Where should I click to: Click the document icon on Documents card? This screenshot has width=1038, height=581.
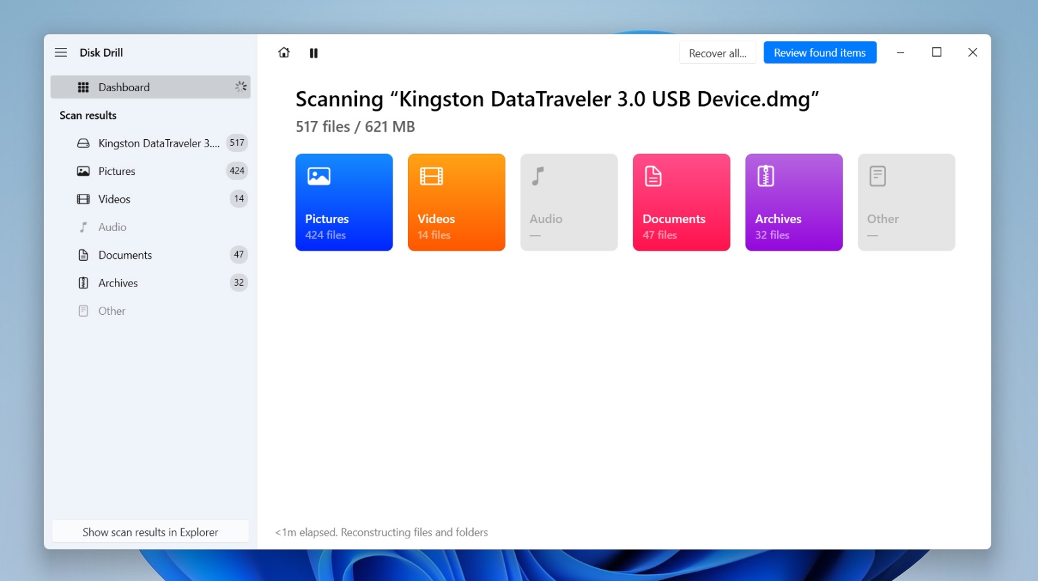click(653, 176)
